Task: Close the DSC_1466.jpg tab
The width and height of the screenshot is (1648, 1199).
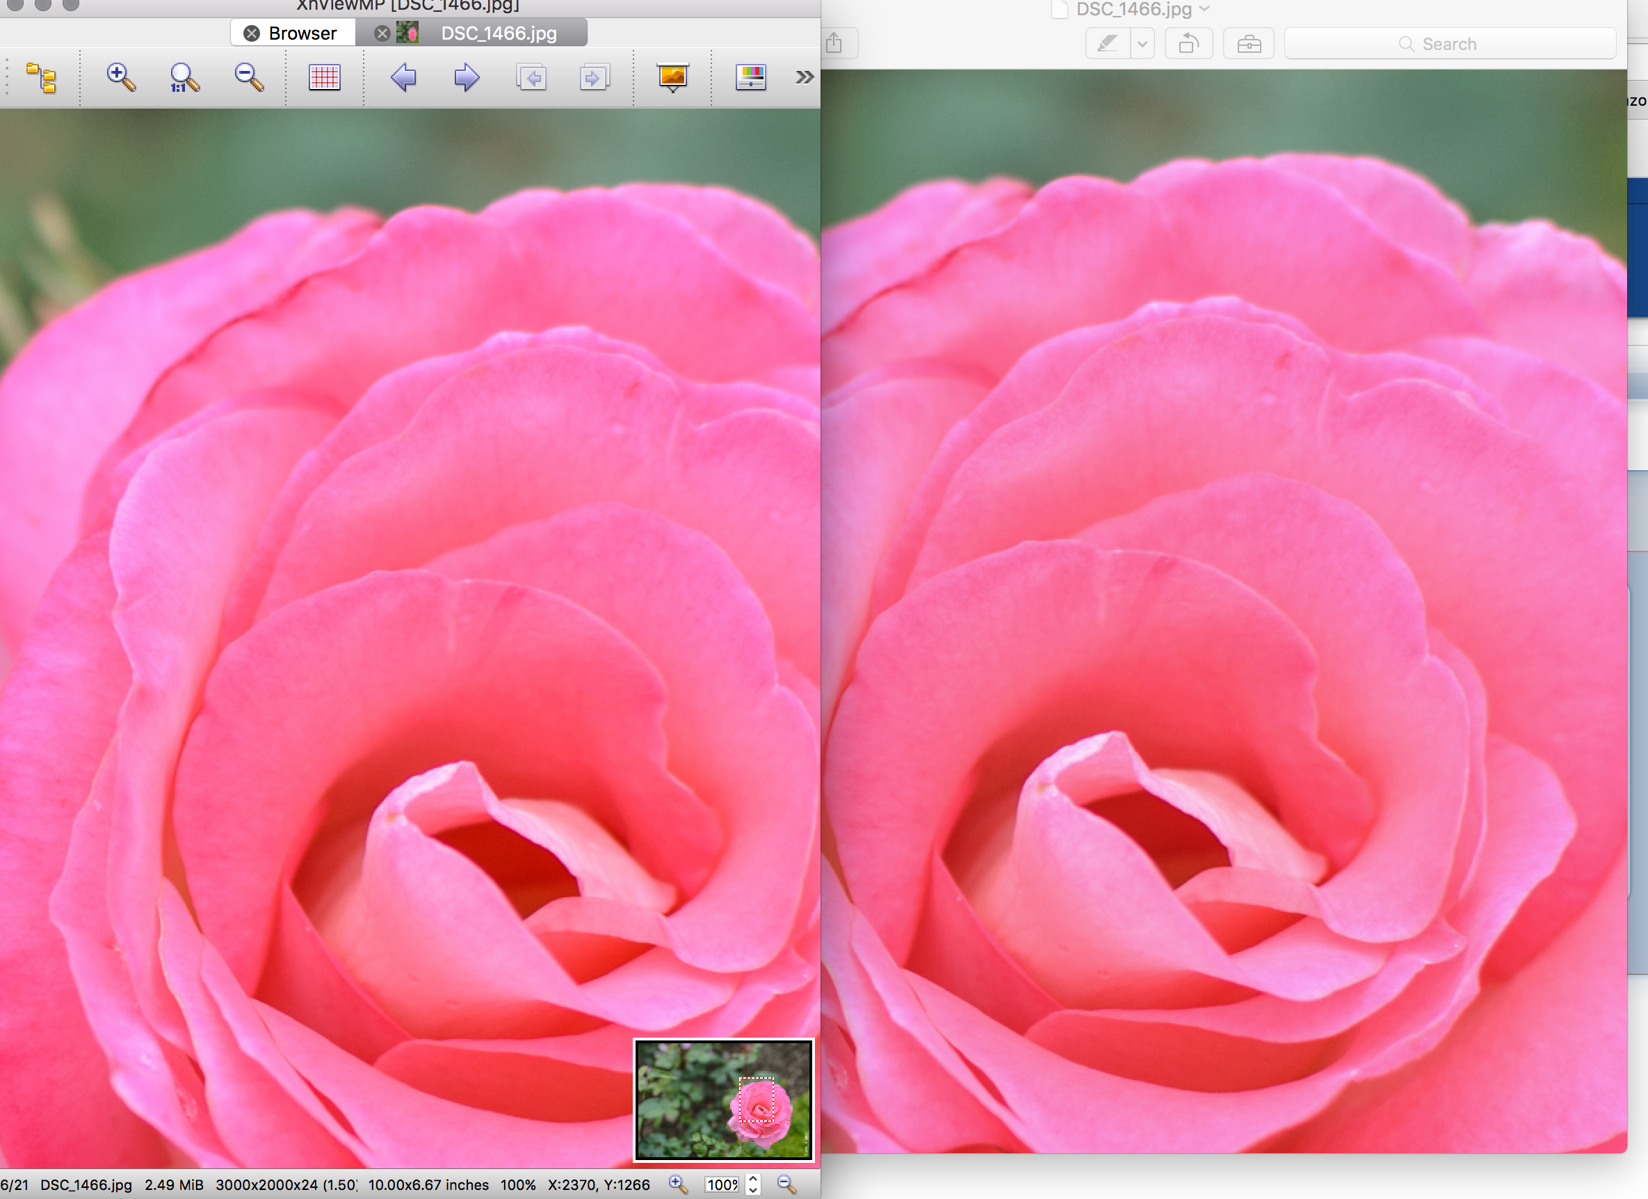Action: click(x=382, y=33)
